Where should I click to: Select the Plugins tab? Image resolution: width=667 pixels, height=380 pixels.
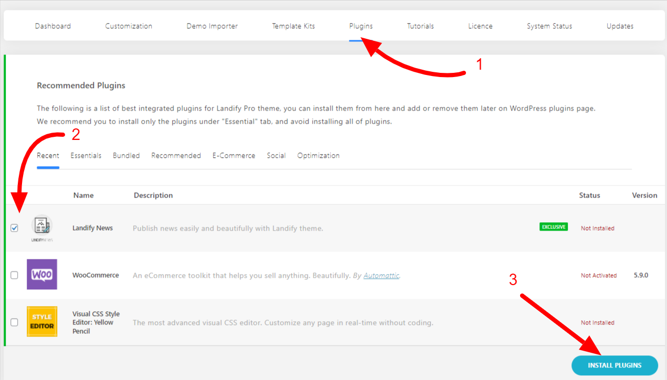(x=361, y=26)
